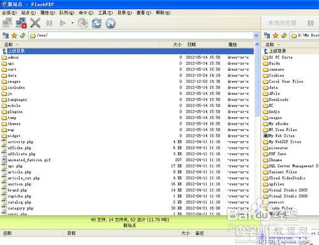The image size is (319, 245).
Task: Click queue pane 目标 column header
Action: pyautogui.click(x=95, y=233)
